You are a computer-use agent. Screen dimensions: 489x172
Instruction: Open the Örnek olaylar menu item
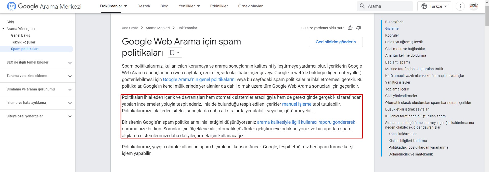click(250, 6)
